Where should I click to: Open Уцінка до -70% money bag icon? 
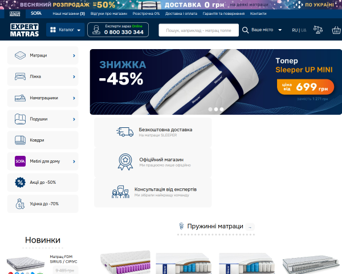(x=20, y=204)
